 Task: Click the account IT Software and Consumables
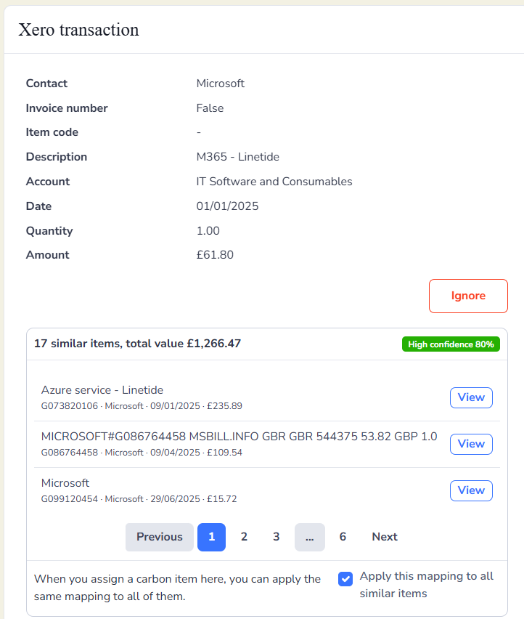click(x=274, y=182)
